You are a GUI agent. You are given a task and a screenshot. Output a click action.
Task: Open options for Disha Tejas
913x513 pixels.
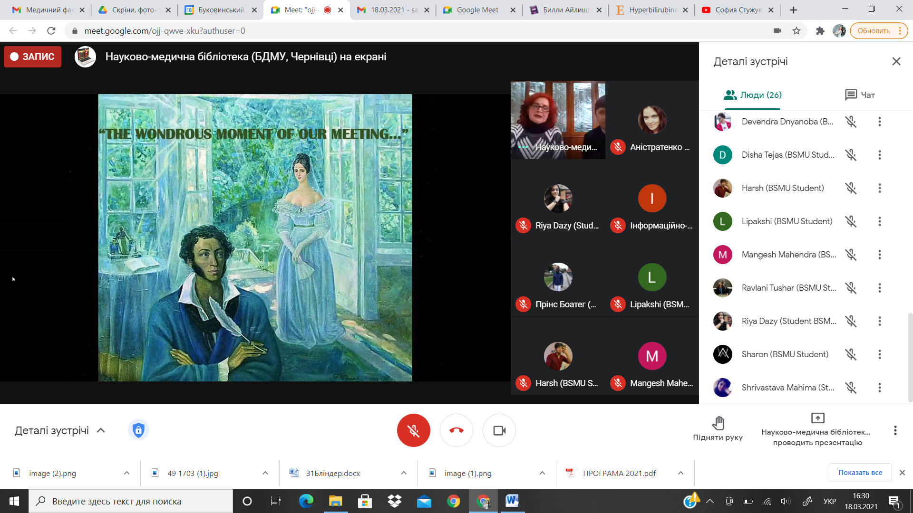[880, 155]
